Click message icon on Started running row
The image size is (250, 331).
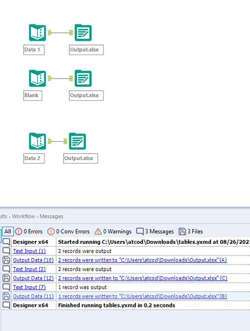6,242
